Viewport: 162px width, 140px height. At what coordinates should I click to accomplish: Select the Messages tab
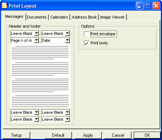click(14, 17)
